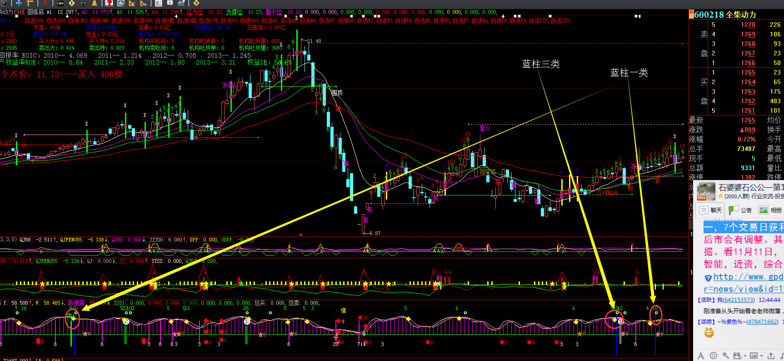Image resolution: width=784 pixels, height=361 pixels.
Task: Open the yellow question mark help diamond
Action: tap(196, 3)
